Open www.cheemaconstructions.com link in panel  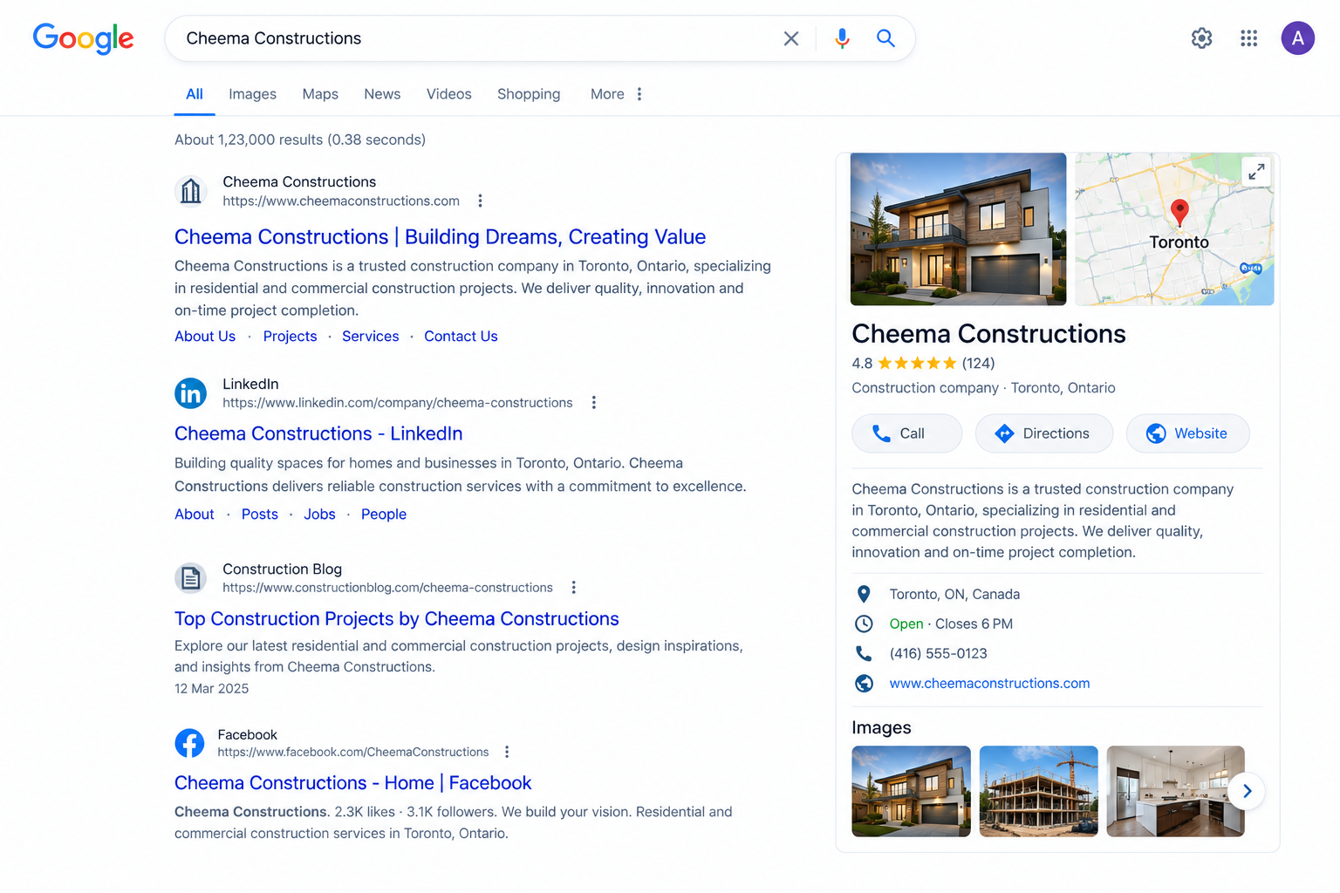(x=989, y=684)
